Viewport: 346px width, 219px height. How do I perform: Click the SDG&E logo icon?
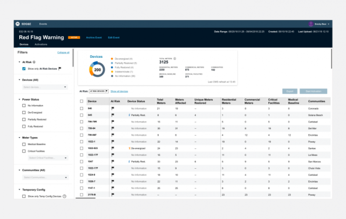[18, 24]
